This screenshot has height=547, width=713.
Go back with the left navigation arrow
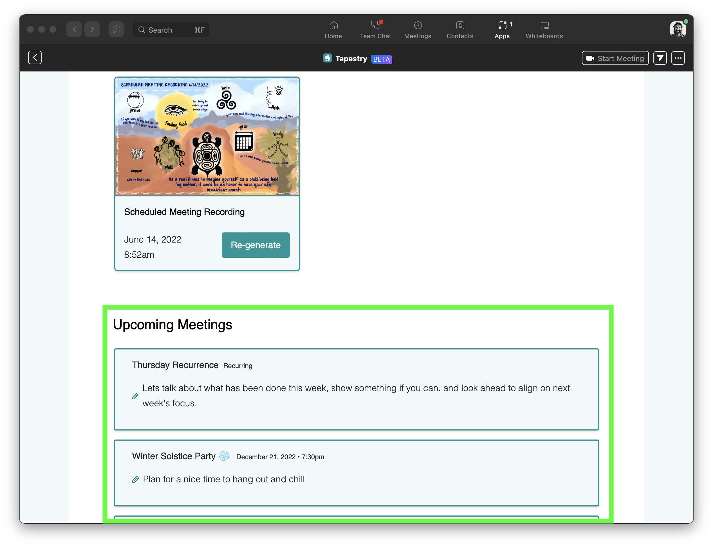[74, 30]
